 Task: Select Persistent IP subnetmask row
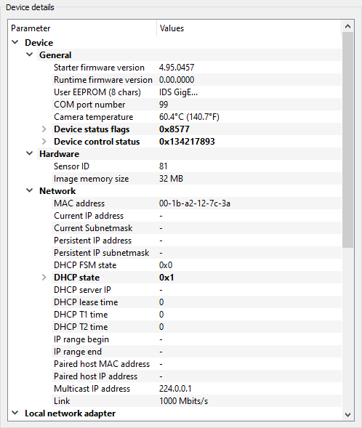(x=196, y=253)
